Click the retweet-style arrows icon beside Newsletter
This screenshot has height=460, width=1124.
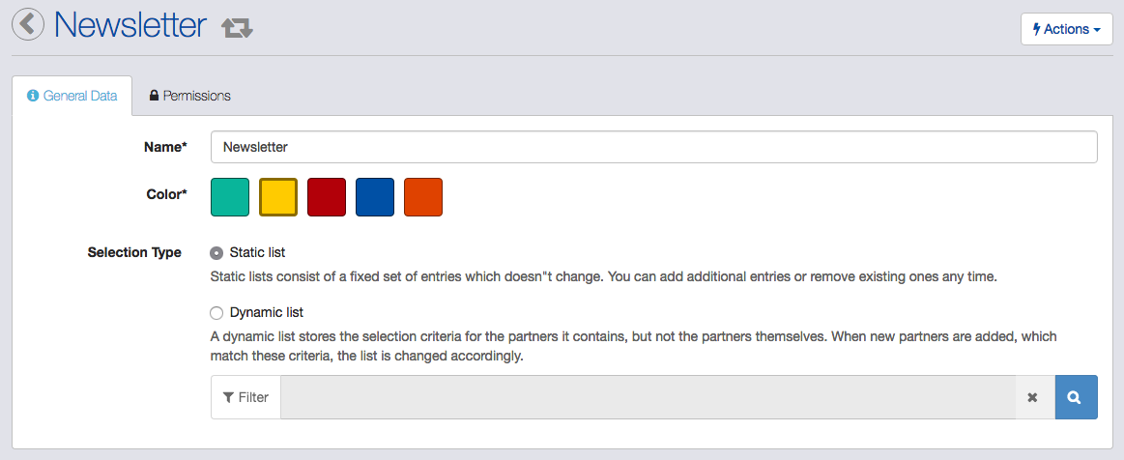click(238, 28)
